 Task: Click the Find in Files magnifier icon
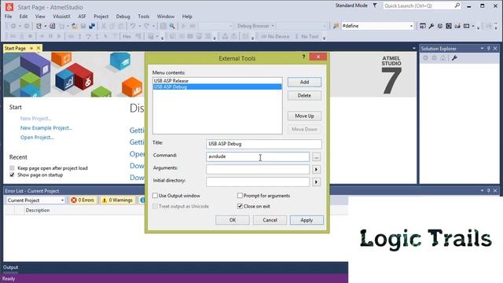pos(172,26)
